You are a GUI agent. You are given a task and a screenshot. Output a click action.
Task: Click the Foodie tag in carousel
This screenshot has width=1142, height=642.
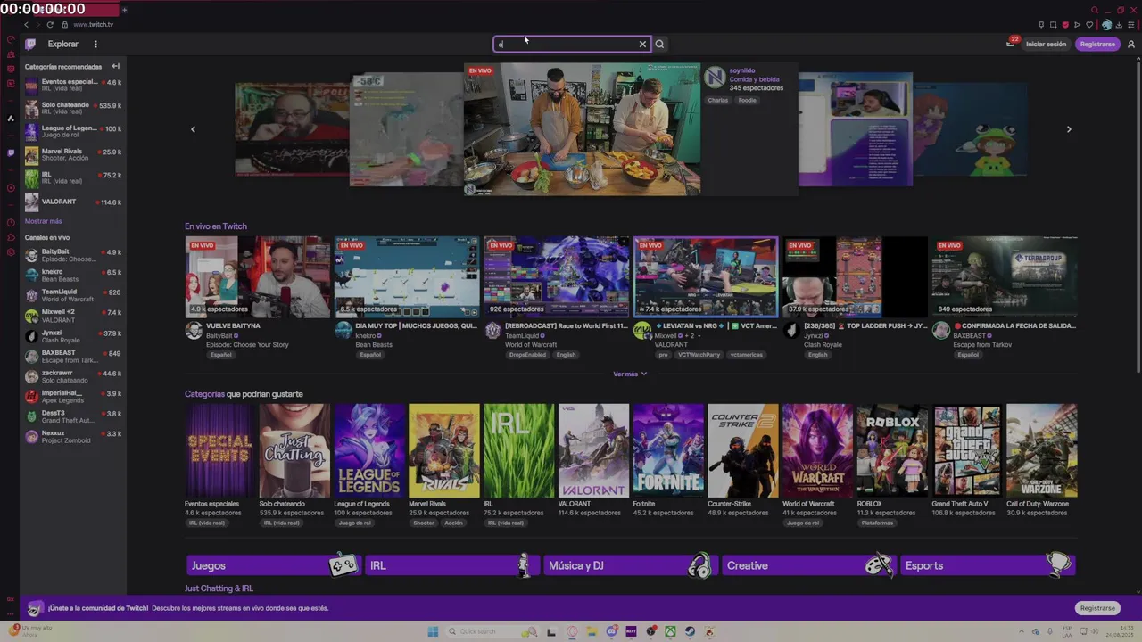coord(748,100)
